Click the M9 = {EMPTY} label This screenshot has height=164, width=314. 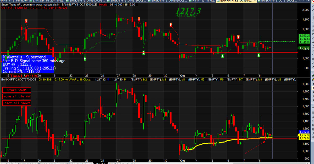287,79
